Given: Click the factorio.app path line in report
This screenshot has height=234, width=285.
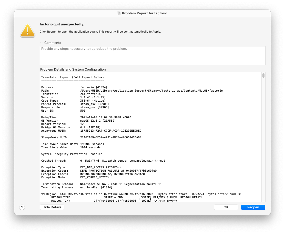Looking at the screenshot, I should click(151, 91).
